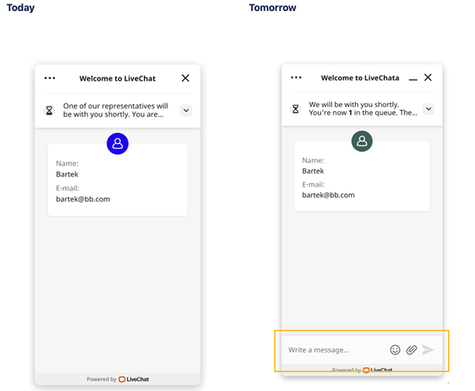
Task: Click hourglass icon in Today widget
Action: click(49, 110)
